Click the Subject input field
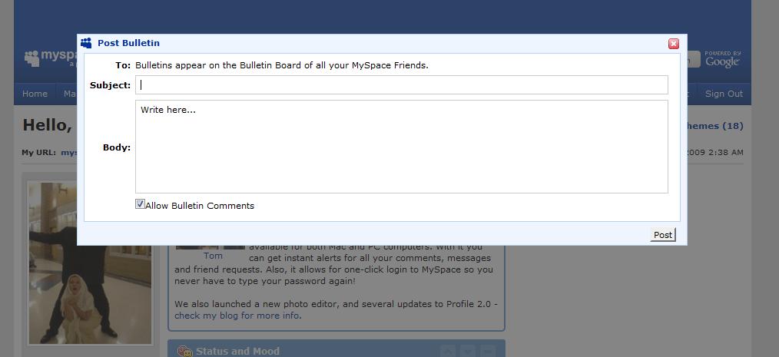This screenshot has height=357, width=779. pyautogui.click(x=402, y=85)
